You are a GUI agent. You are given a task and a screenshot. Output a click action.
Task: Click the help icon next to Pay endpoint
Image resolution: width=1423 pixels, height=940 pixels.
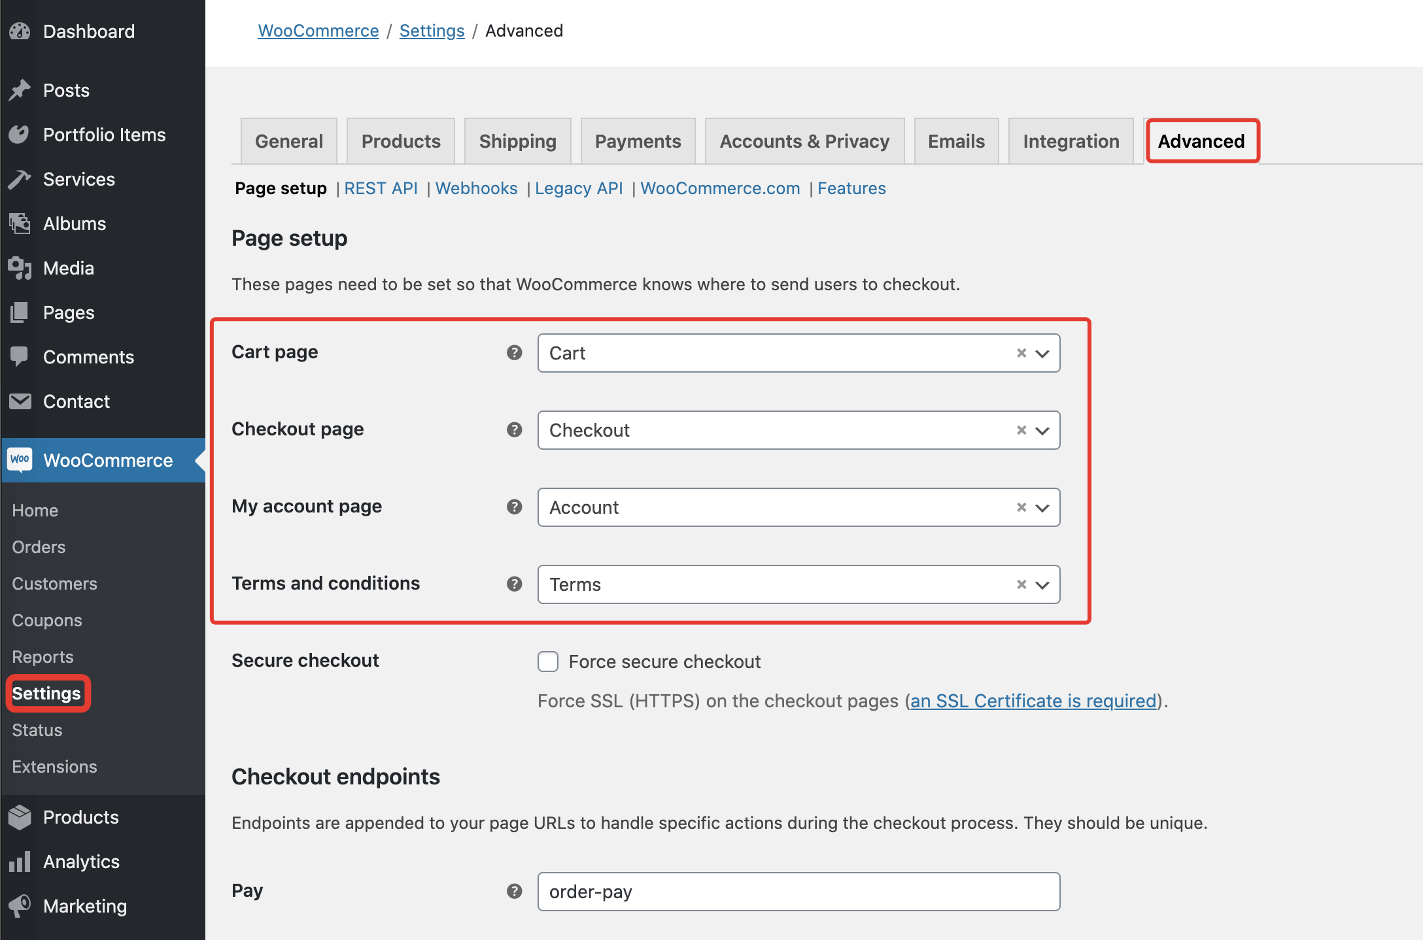[x=515, y=891]
